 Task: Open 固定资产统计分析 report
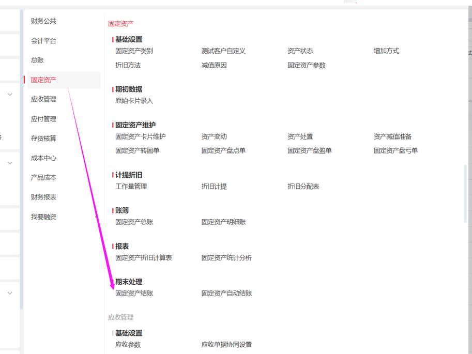click(226, 258)
